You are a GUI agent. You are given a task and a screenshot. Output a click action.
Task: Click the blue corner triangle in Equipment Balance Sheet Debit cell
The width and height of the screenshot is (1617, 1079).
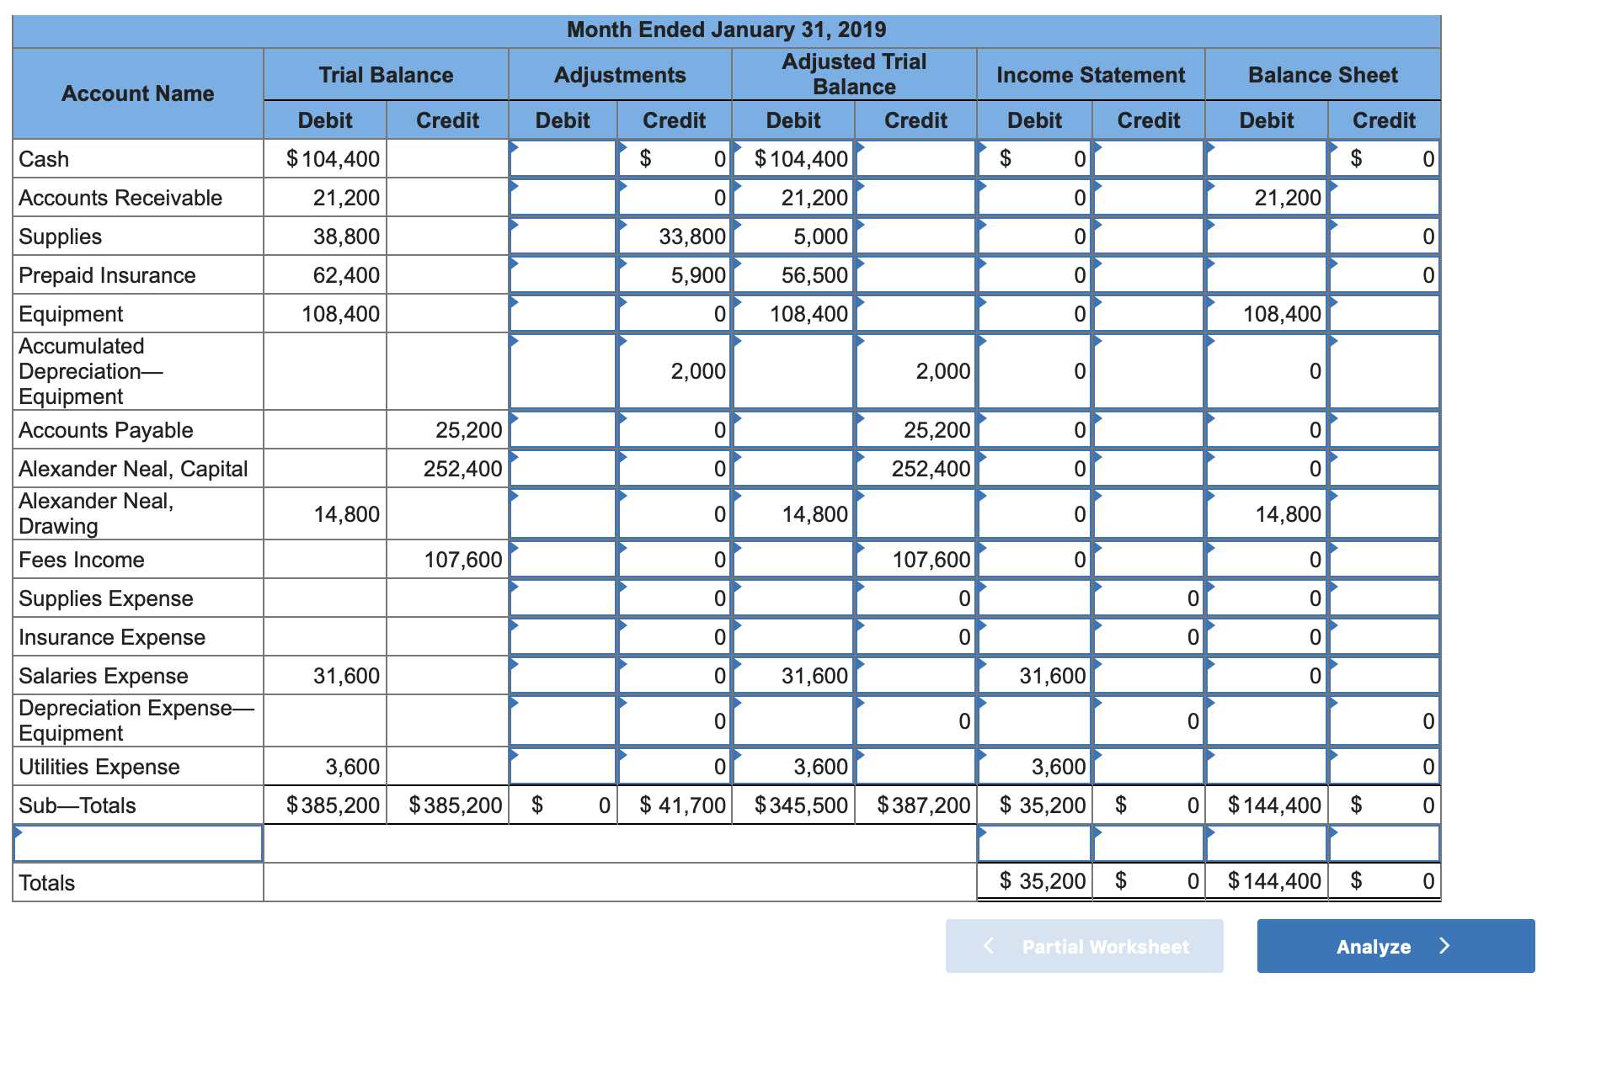(1210, 301)
